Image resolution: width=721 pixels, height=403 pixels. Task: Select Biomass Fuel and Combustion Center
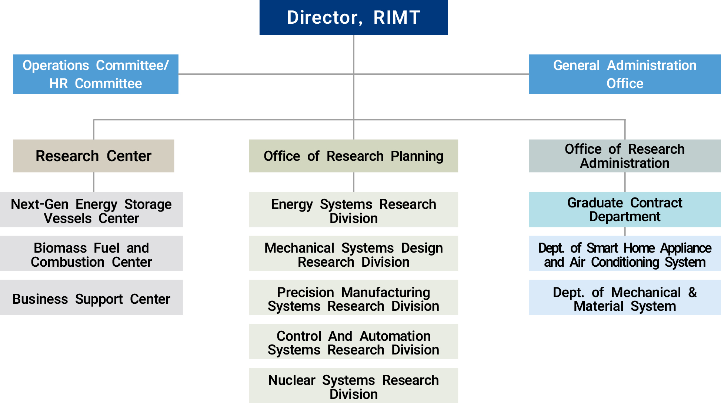[x=91, y=253]
